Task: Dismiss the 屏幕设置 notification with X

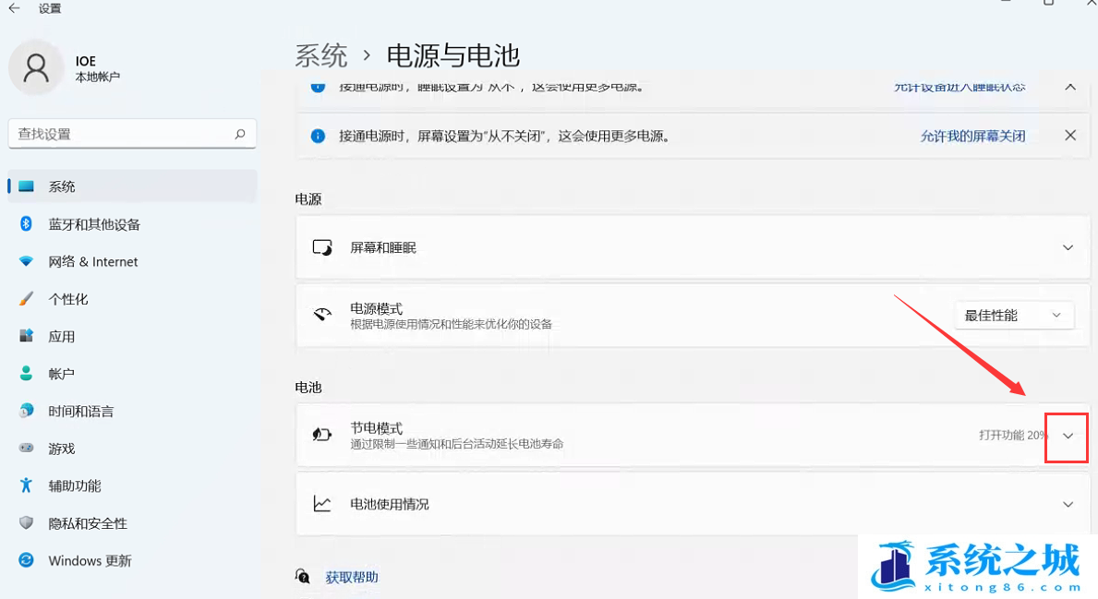Action: 1070,136
